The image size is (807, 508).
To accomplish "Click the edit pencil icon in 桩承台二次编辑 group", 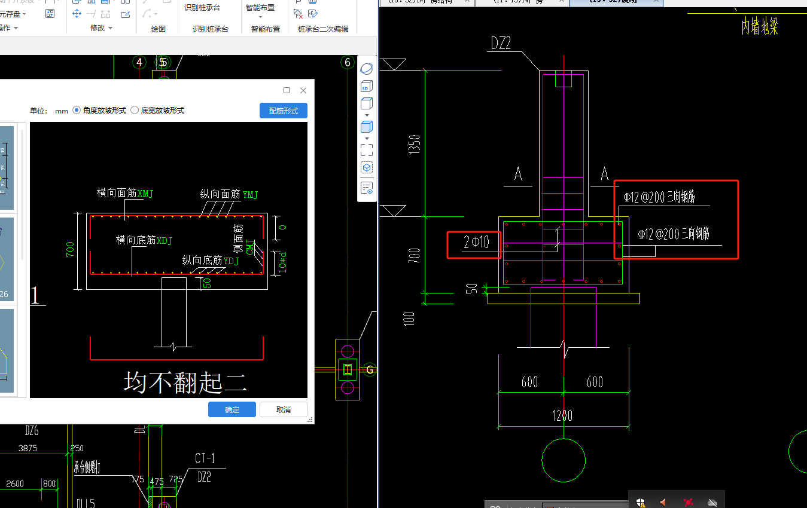I will [312, 13].
